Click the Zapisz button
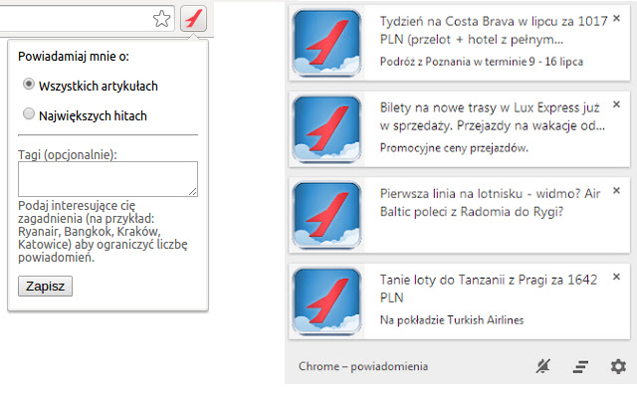 click(45, 287)
